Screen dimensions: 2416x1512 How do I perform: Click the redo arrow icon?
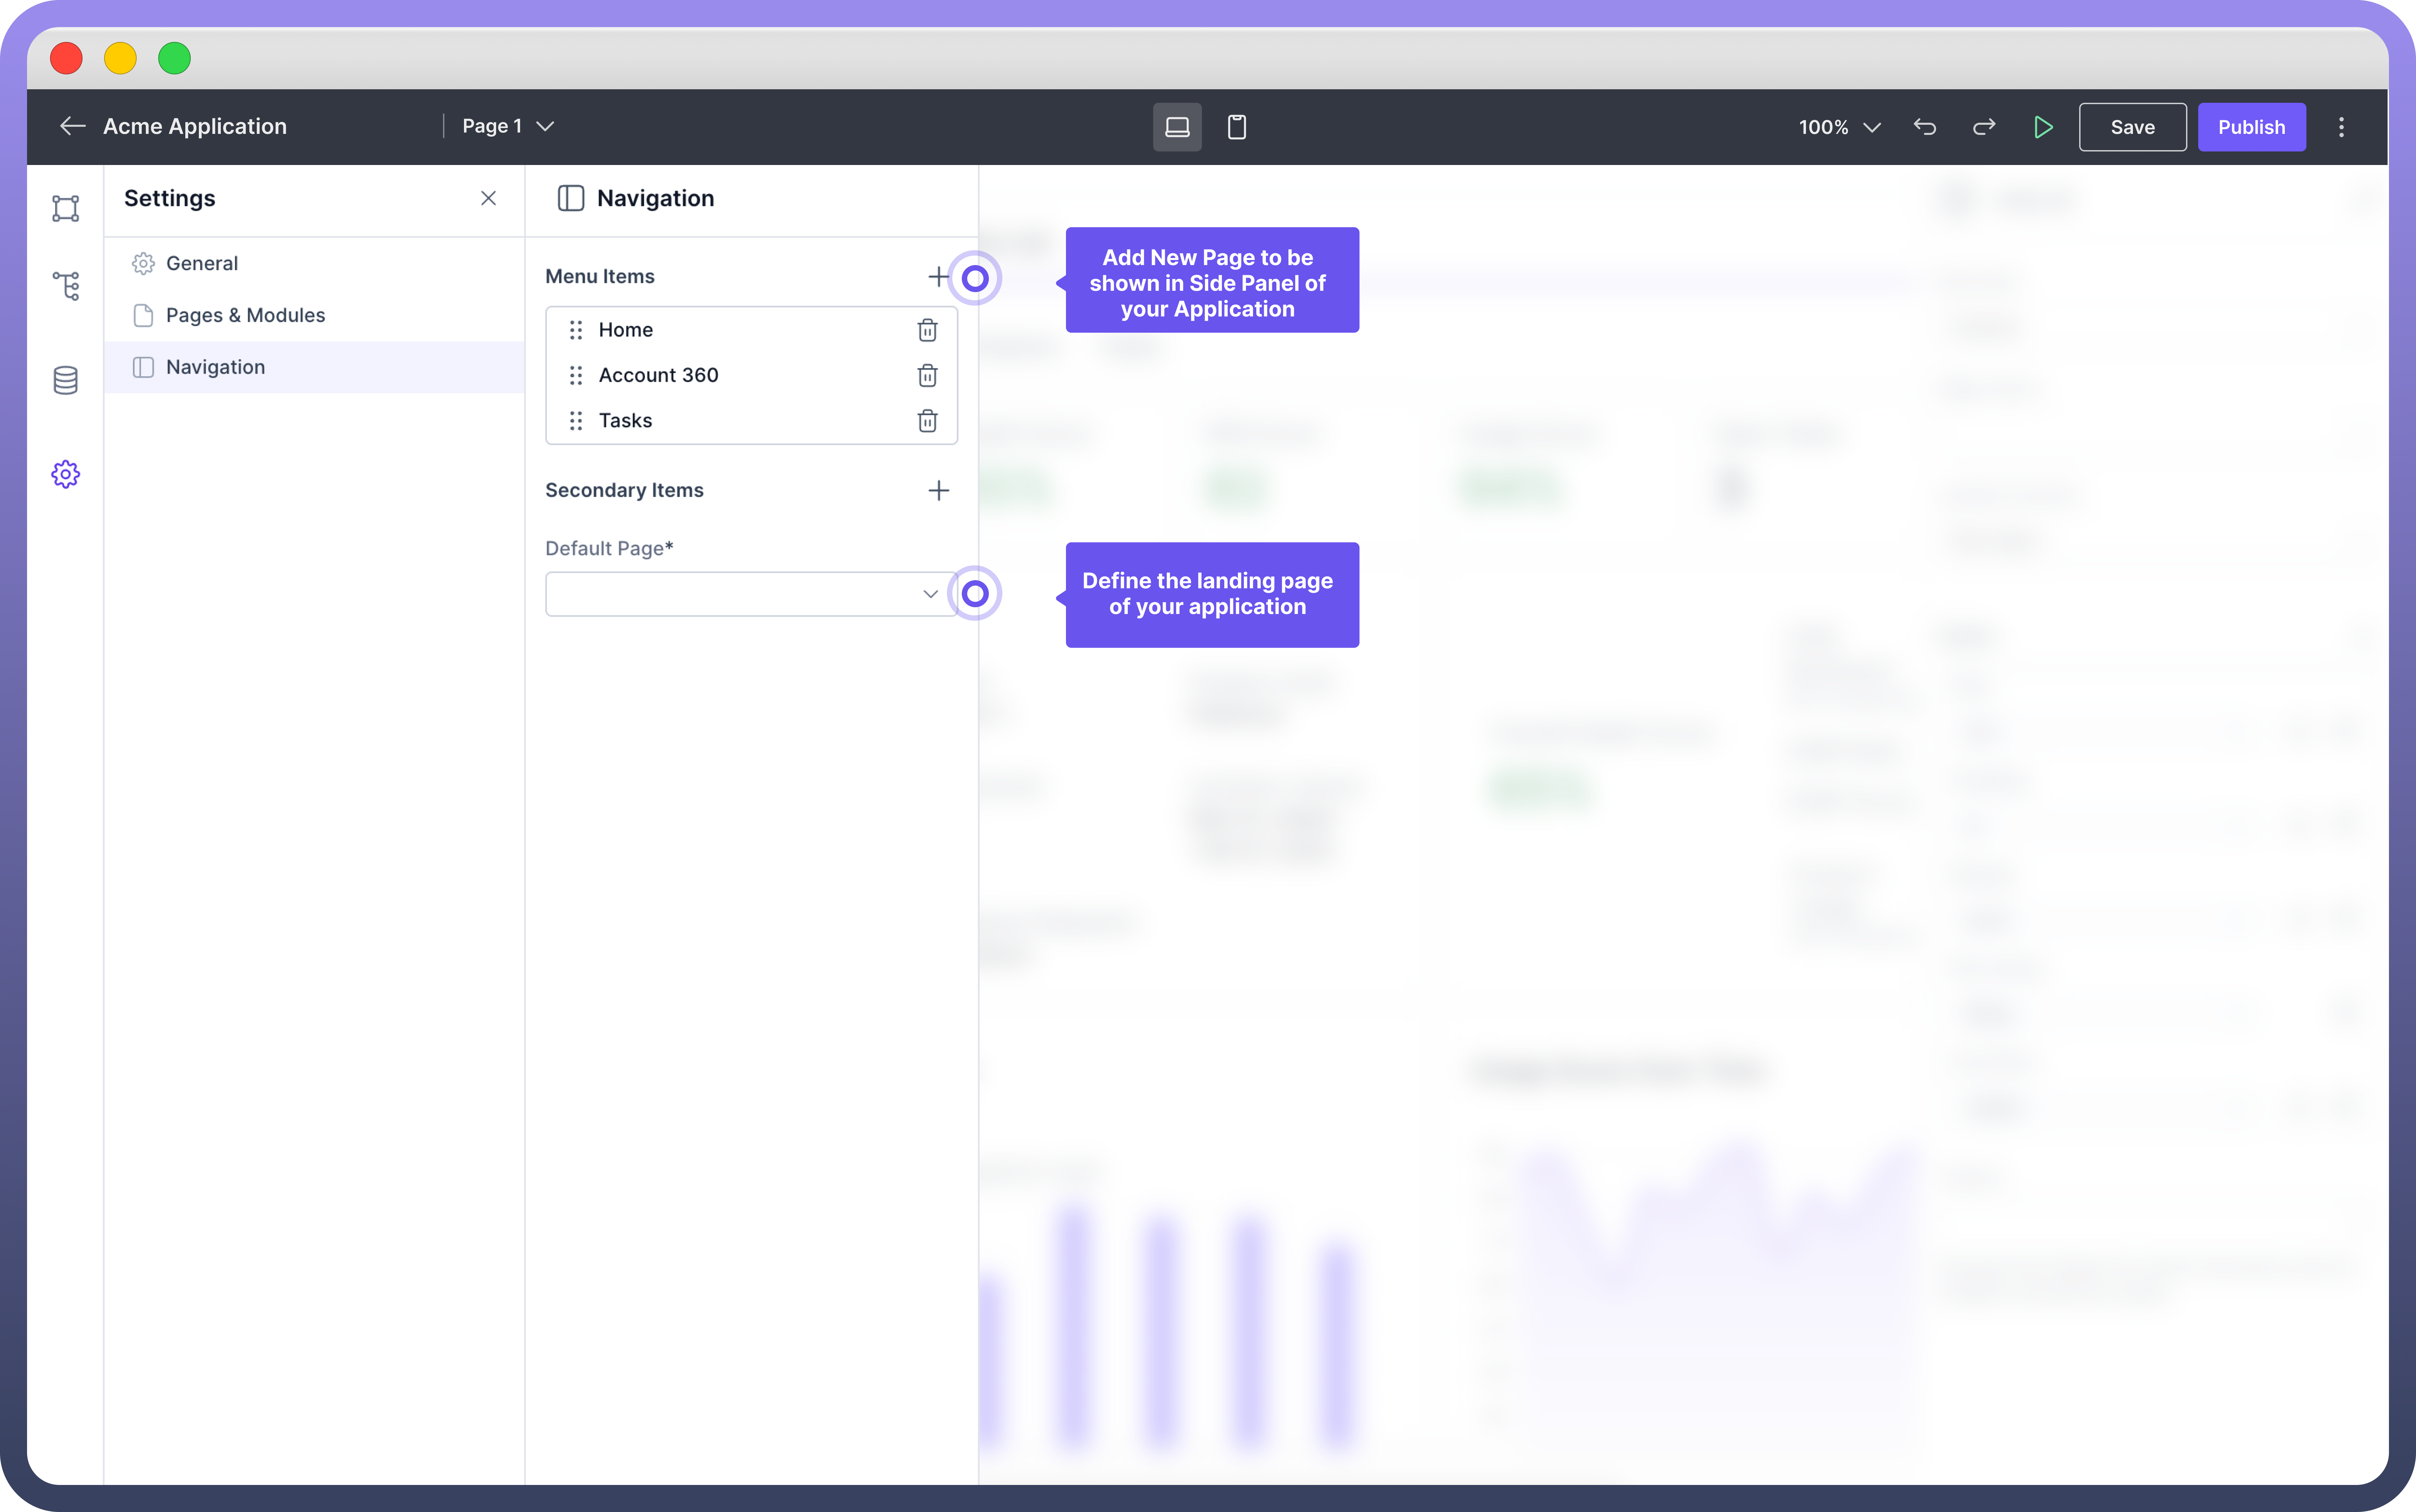point(1984,127)
